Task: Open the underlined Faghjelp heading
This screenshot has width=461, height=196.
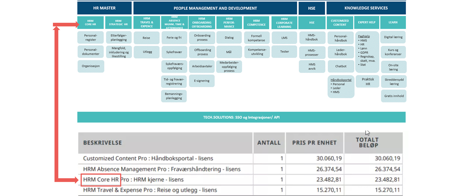Action: (x=364, y=36)
